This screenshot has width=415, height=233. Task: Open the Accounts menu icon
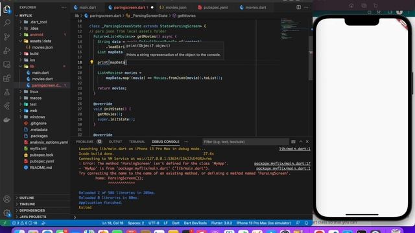pyautogui.click(x=7, y=199)
